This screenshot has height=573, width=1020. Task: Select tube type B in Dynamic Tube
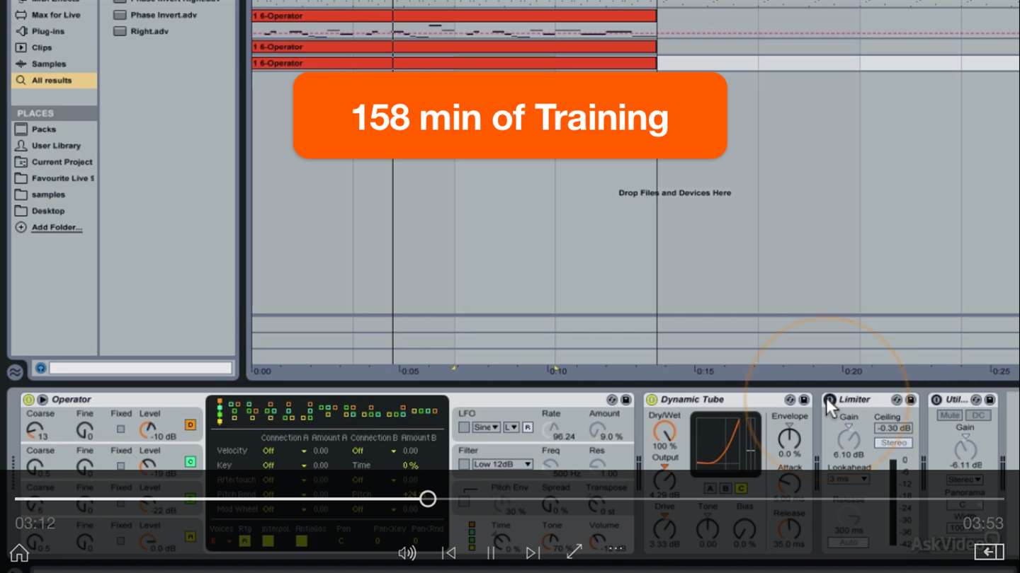pyautogui.click(x=725, y=488)
